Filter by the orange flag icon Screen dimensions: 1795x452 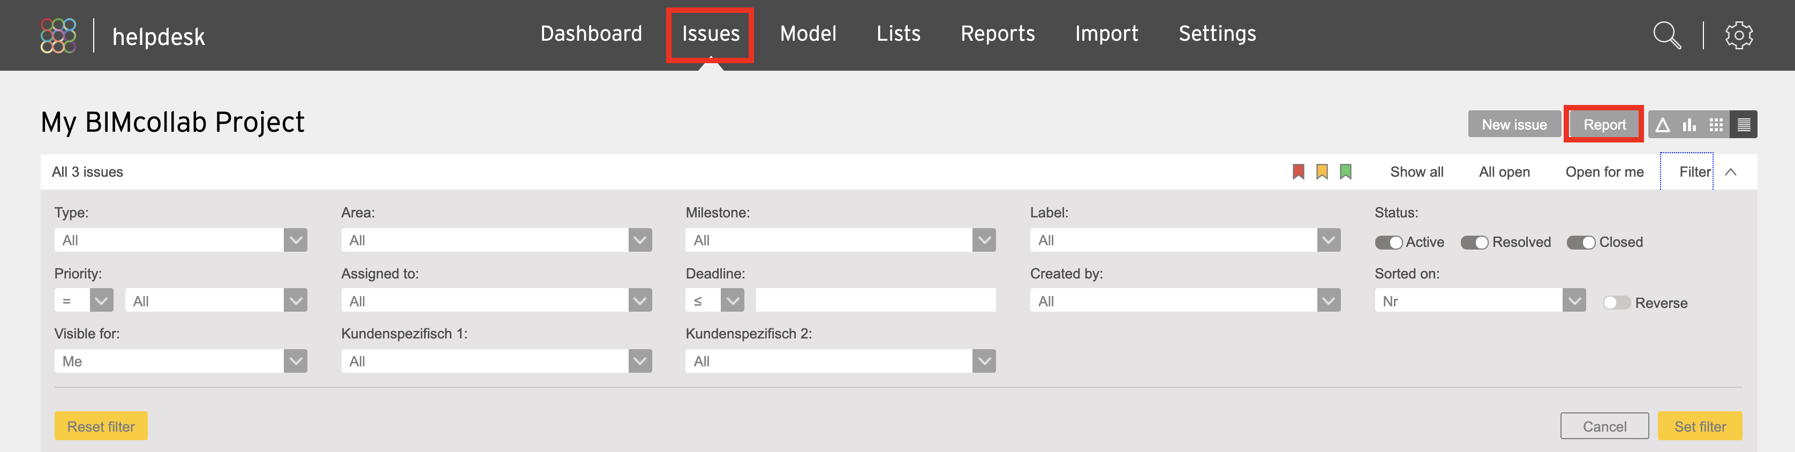coord(1322,172)
